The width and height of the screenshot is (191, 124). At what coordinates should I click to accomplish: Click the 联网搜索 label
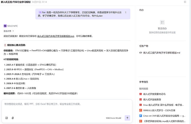[x=144, y=89]
